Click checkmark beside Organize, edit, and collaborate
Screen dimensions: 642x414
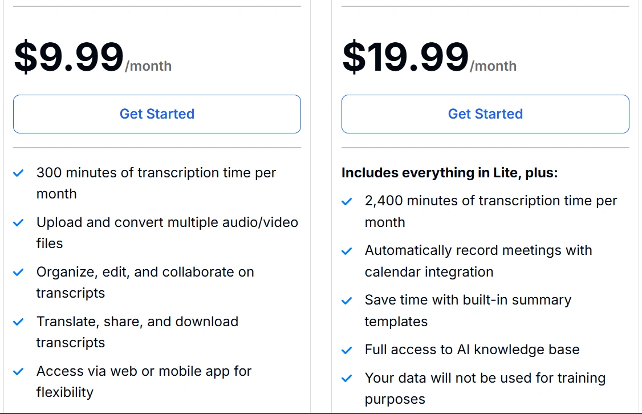click(x=19, y=272)
